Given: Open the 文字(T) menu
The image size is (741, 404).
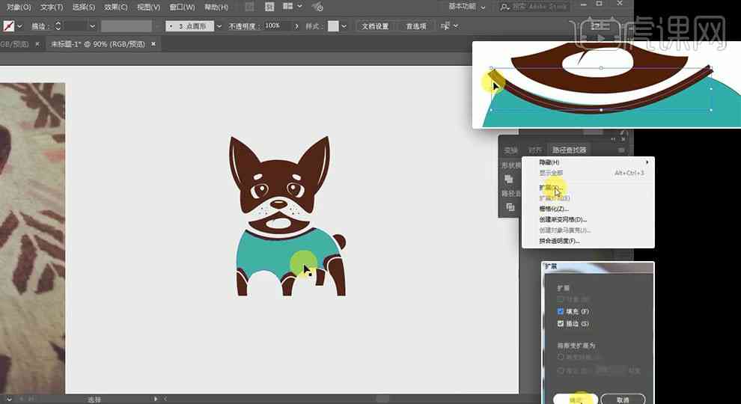Looking at the screenshot, I should (52, 7).
